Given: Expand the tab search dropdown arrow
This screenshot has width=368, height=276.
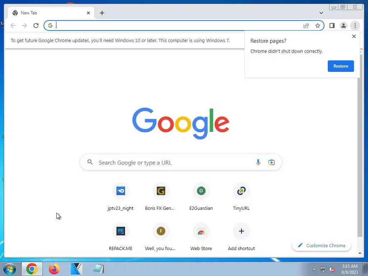Looking at the screenshot, I should [x=321, y=13].
